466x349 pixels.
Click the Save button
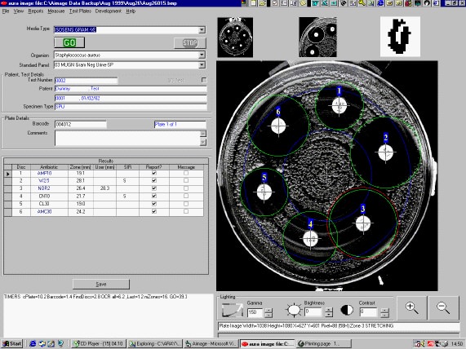[101, 285]
